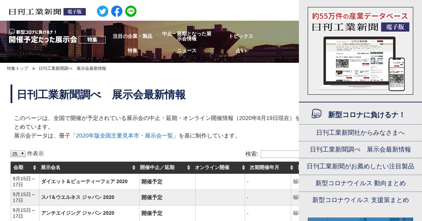Viewport: 422px width, 221px height.
Task: Open 中止・延期となった展示会情報 menu item
Action: click(187, 36)
